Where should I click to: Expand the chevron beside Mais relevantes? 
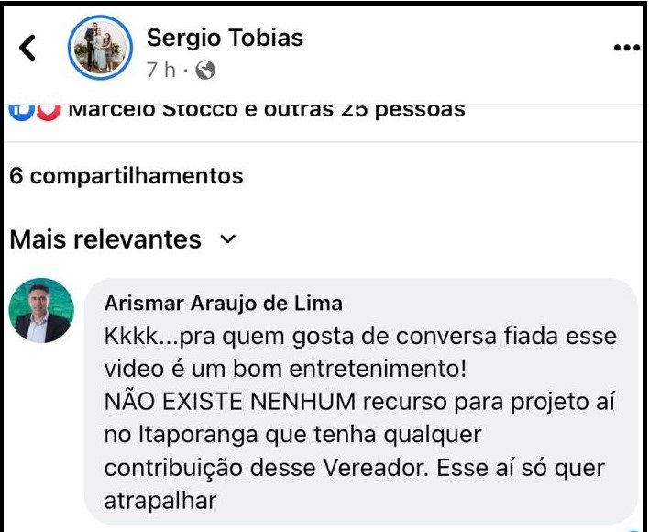[x=228, y=240]
